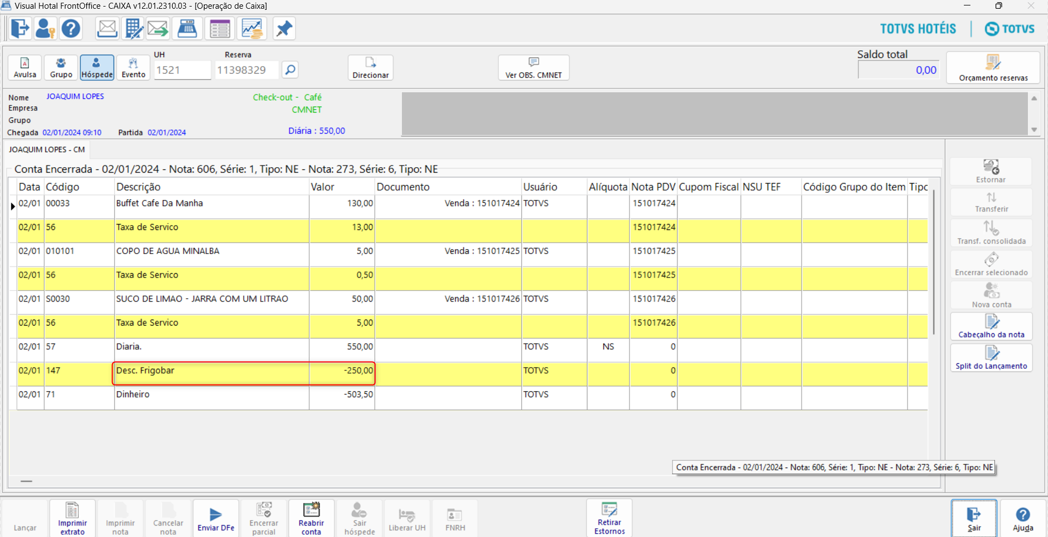
Task: Click the envelope with green arrow icon
Action: tap(158, 28)
